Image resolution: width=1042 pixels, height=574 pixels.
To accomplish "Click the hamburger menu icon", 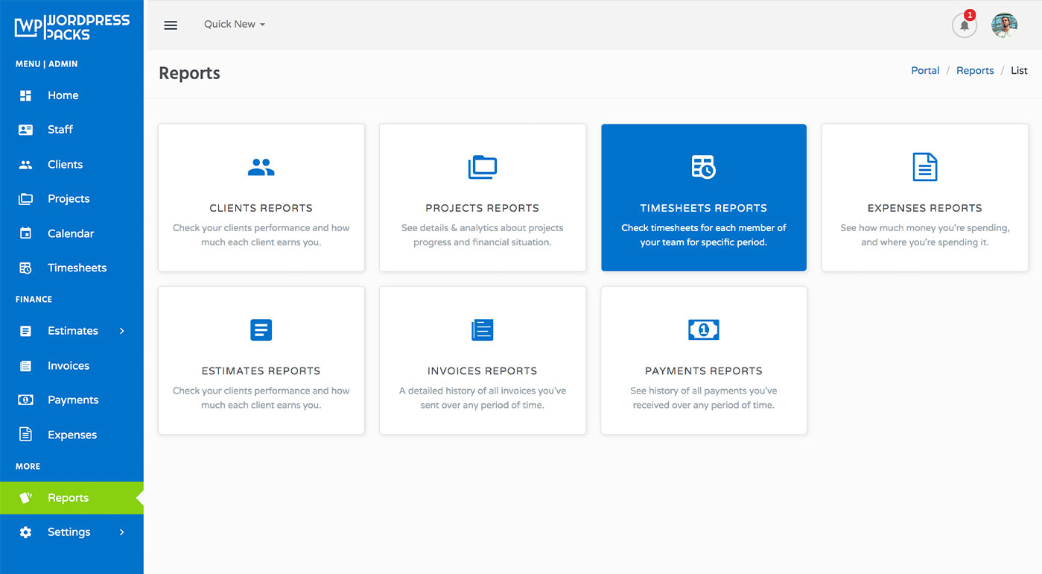I will [x=171, y=25].
